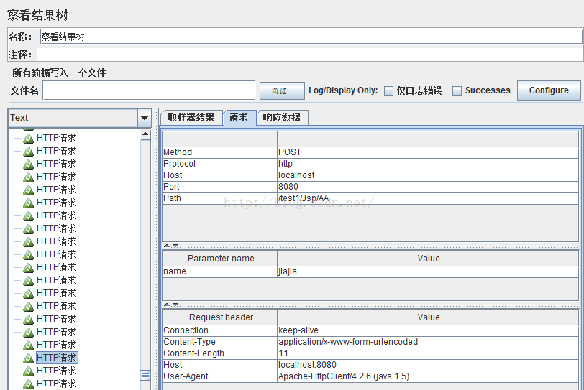Click up arrow on divider above Parameter name table

coord(167,246)
